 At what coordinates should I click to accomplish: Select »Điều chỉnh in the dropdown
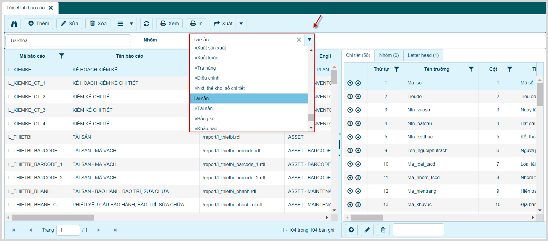[x=248, y=78]
